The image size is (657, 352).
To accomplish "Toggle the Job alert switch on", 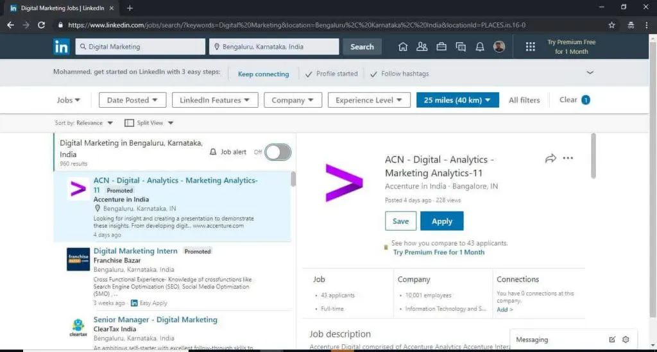I will click(278, 153).
